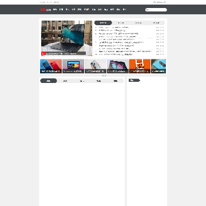Select the dark active tab in lower panel

(x=49, y=81)
